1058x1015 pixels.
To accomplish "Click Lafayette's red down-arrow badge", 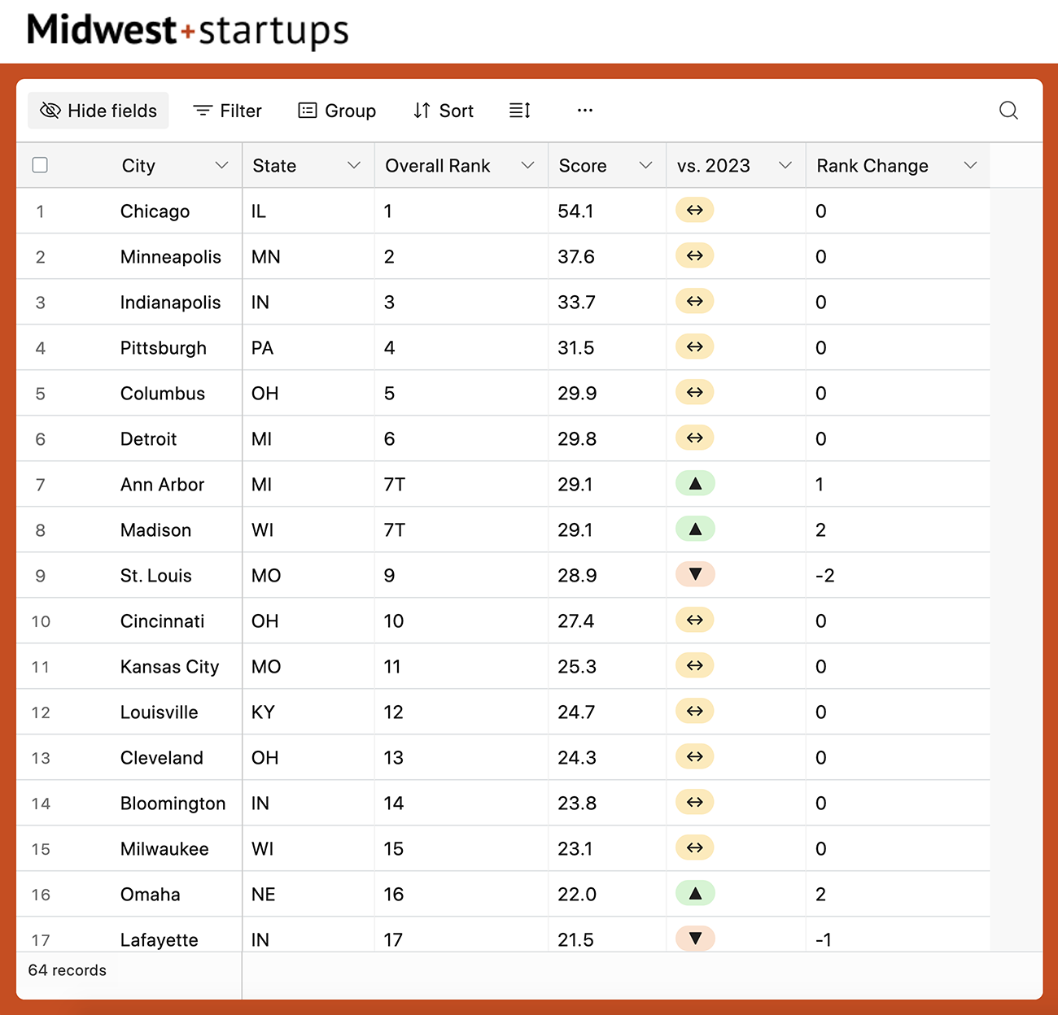I will pyautogui.click(x=695, y=939).
